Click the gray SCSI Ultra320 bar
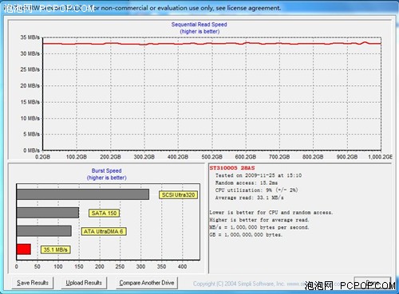The width and height of the screenshot is (399, 294). [83, 194]
